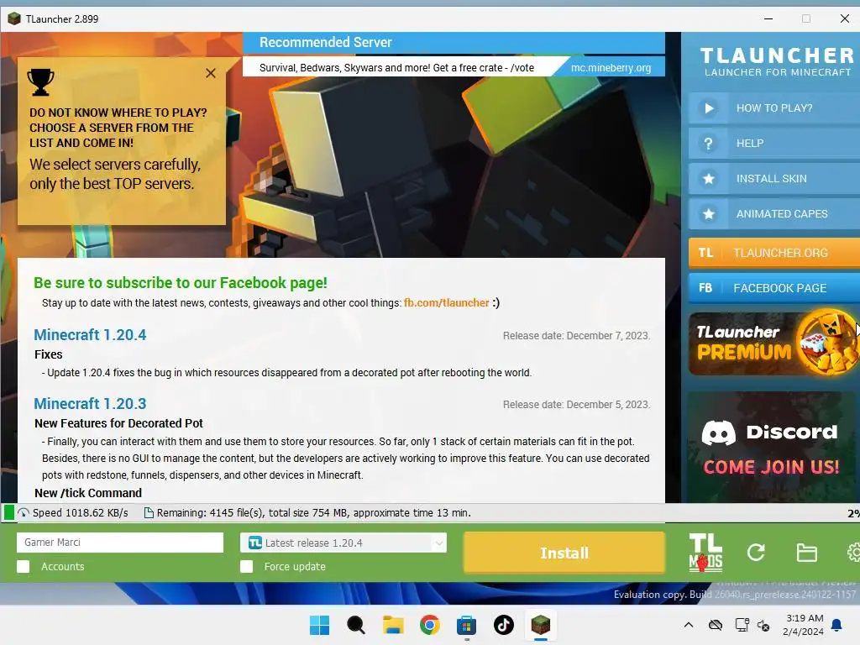Open the TL Mods button
The height and width of the screenshot is (645, 860).
705,553
